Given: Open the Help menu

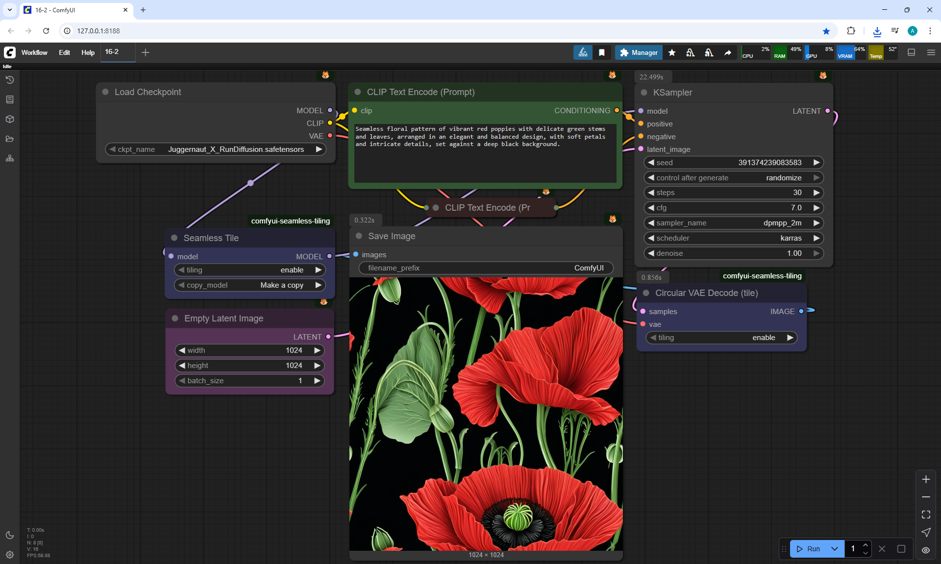Looking at the screenshot, I should (88, 52).
